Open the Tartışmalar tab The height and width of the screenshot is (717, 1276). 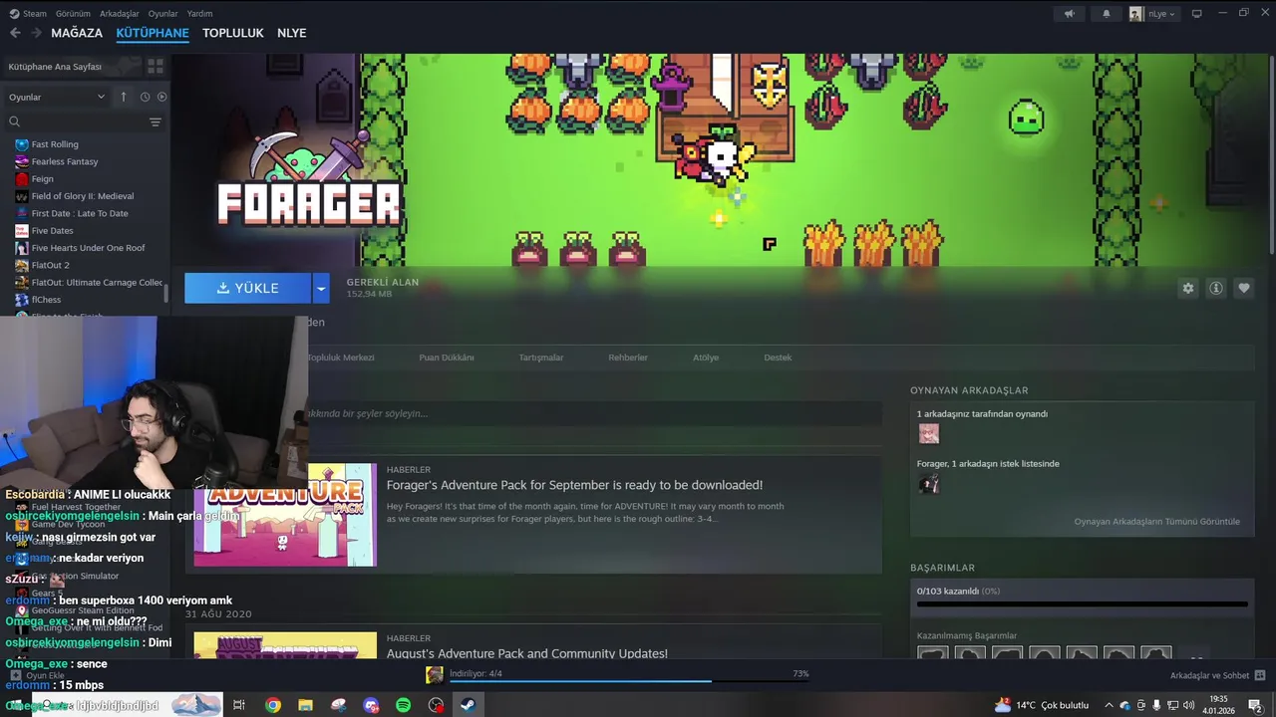point(541,358)
